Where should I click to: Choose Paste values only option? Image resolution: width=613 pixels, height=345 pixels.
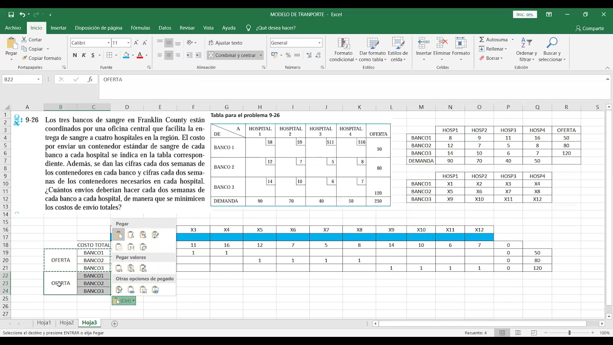(119, 268)
